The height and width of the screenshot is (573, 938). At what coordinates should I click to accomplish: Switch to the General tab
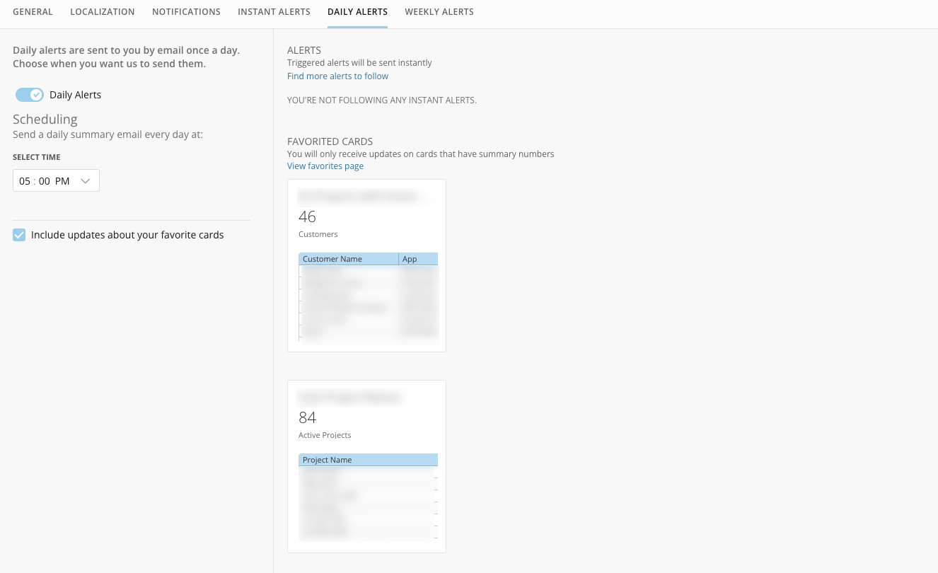[x=33, y=12]
